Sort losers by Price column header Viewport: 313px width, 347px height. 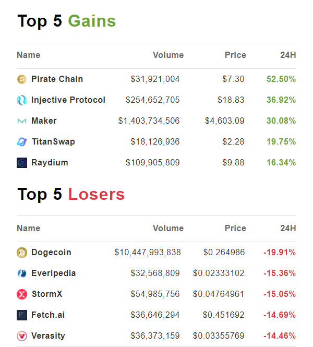point(235,228)
